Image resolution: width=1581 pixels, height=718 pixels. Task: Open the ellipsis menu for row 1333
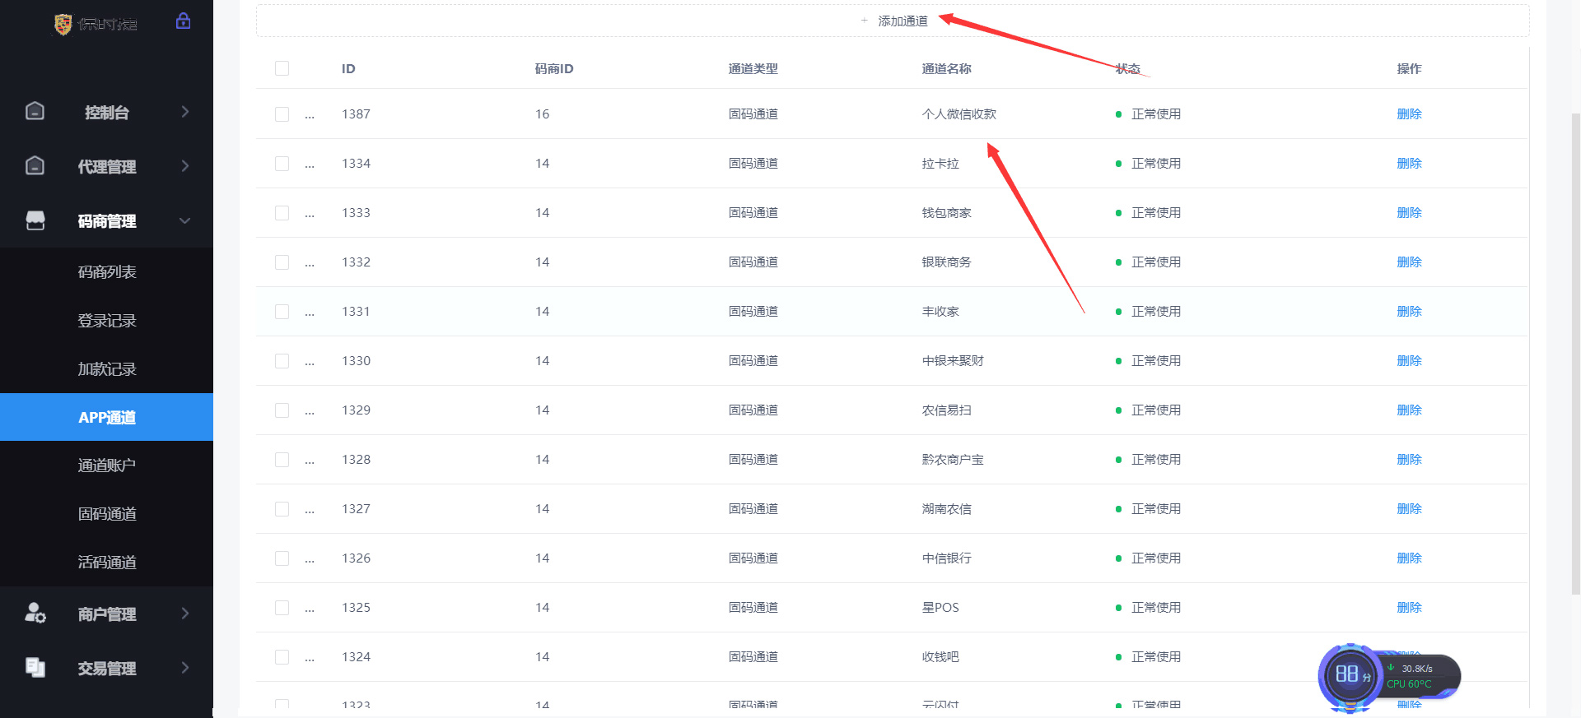[310, 213]
